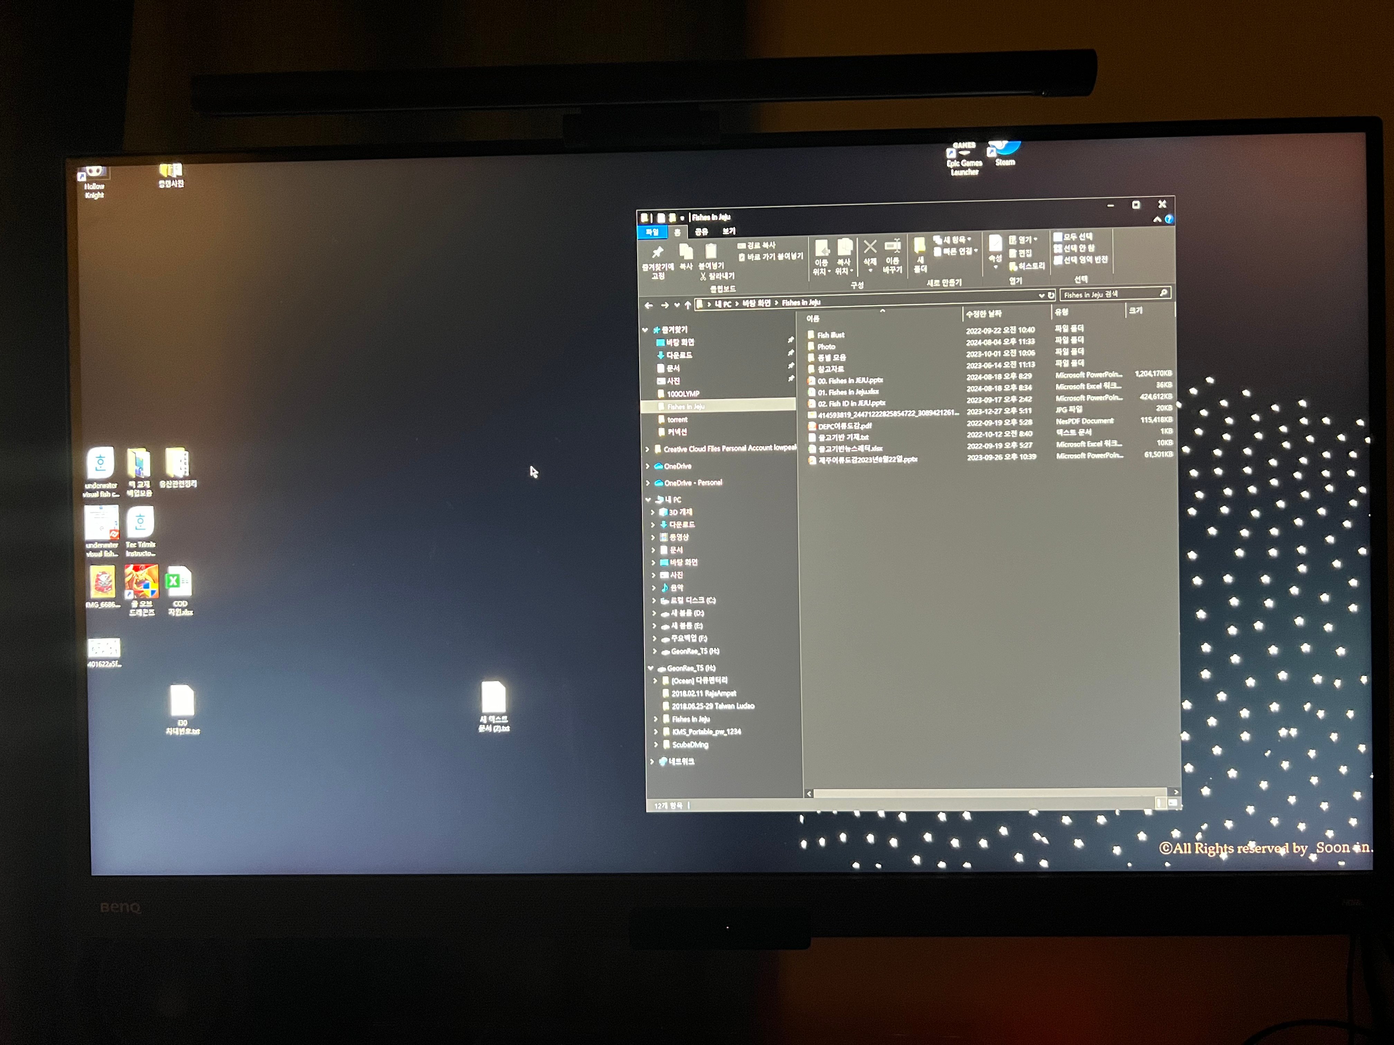Viewport: 1394px width, 1045px height.
Task: Click the 붙여넣기 paste icon
Action: 711,251
